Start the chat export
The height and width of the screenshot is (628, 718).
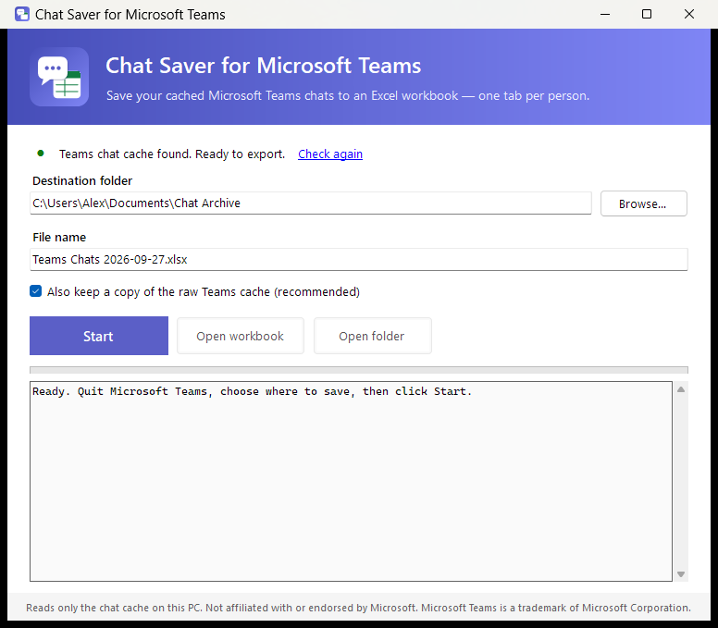coord(99,336)
